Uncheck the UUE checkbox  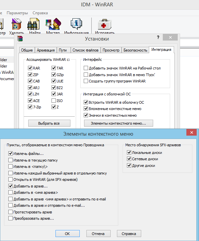coord(53,81)
